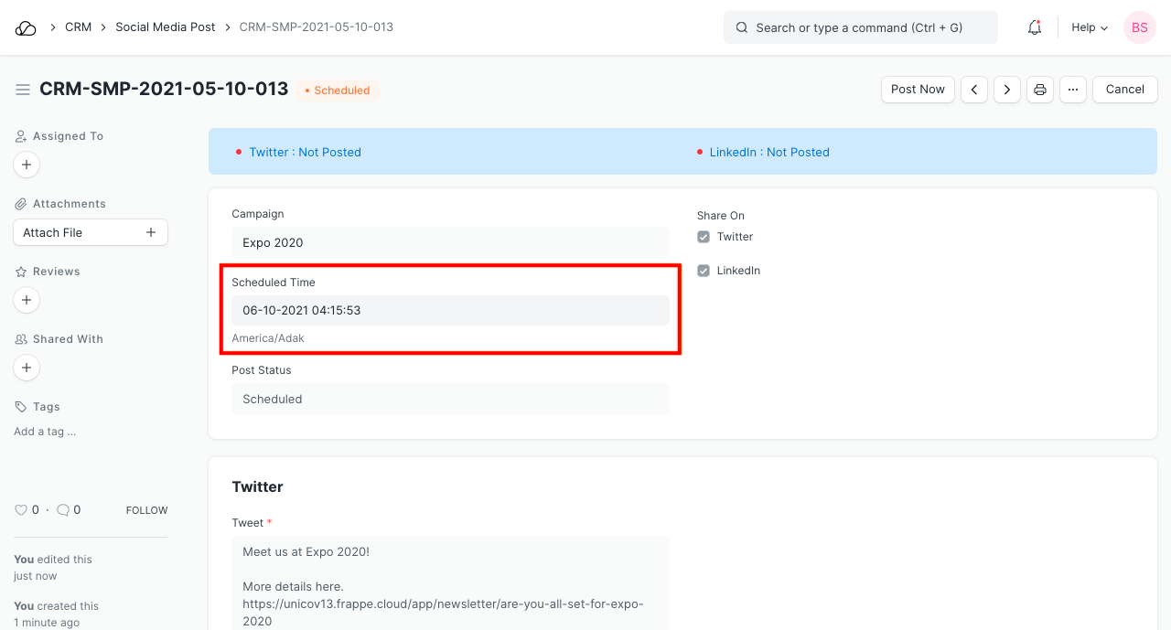Image resolution: width=1171 pixels, height=630 pixels.
Task: Open the Help dropdown menu
Action: point(1090,27)
